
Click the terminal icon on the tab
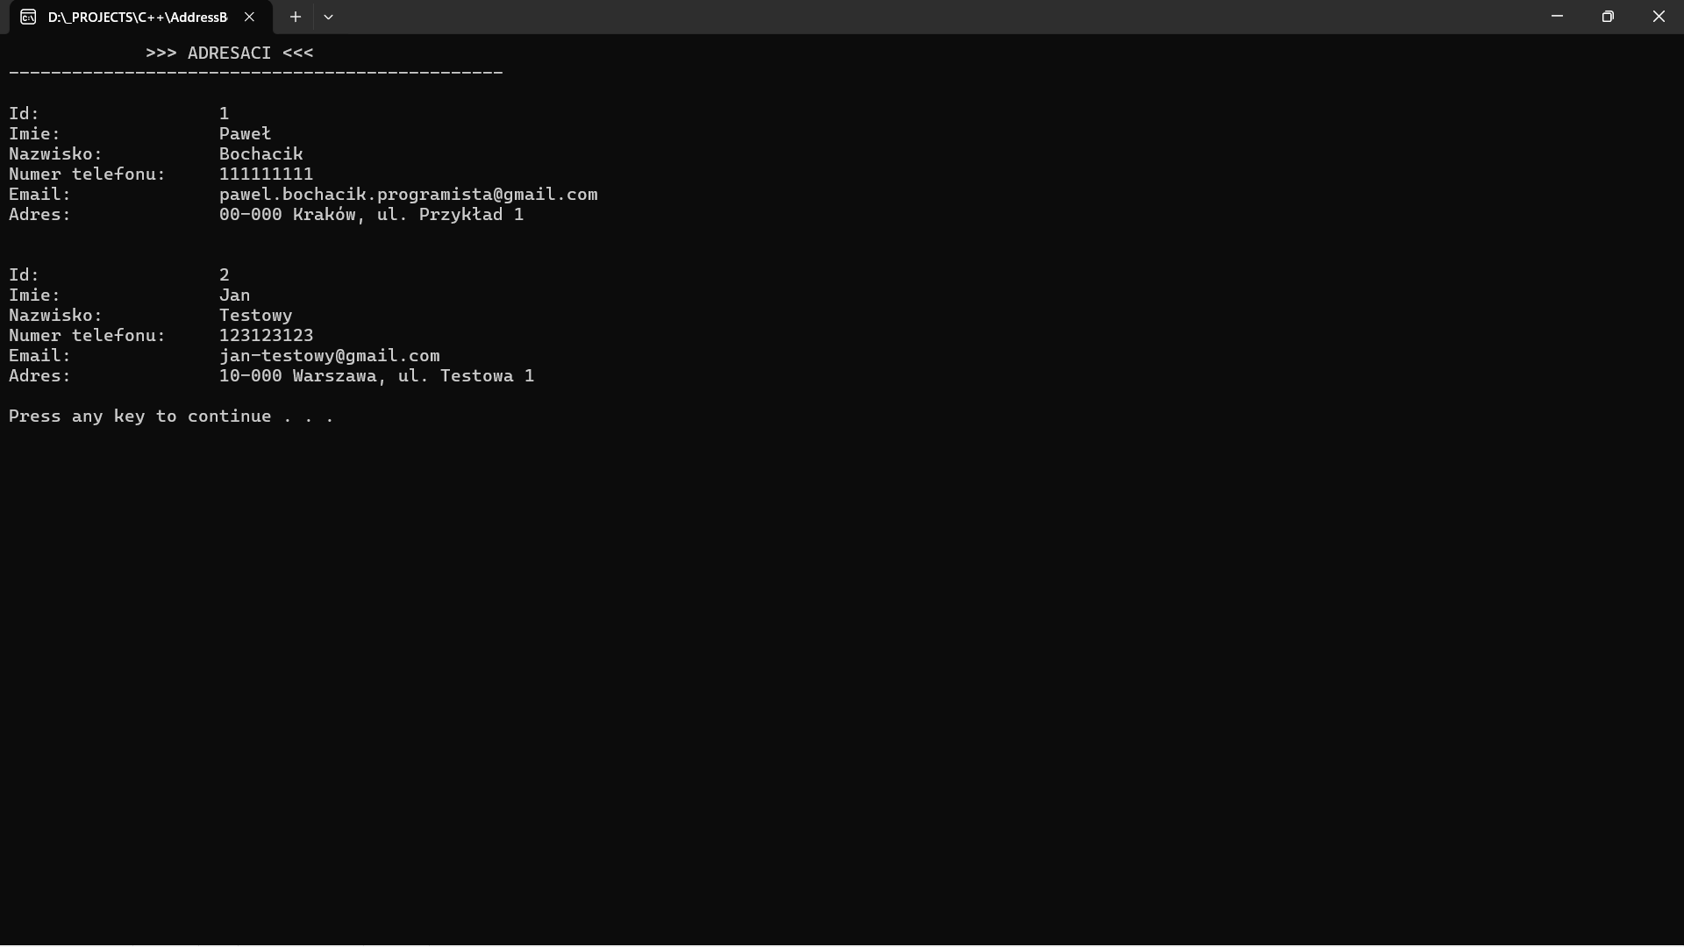[28, 18]
